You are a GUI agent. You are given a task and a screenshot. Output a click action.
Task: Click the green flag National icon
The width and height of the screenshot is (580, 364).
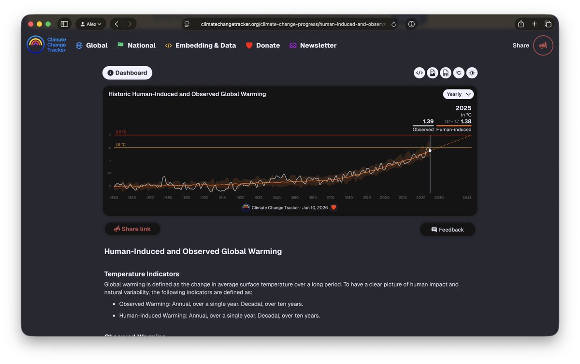tap(120, 45)
